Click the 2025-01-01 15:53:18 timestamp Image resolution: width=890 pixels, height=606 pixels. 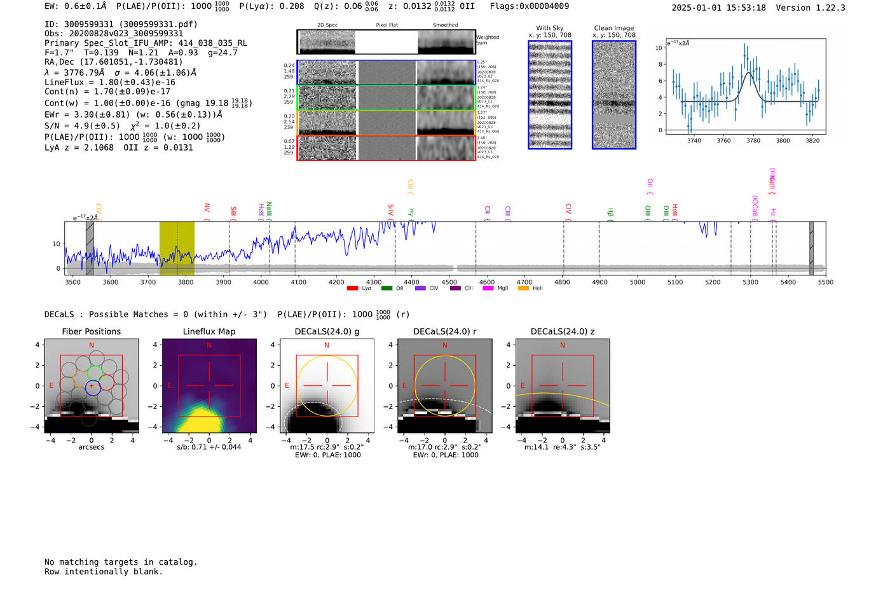[718, 8]
